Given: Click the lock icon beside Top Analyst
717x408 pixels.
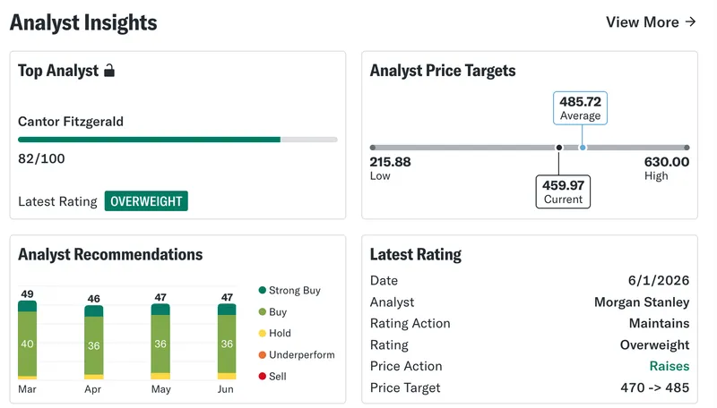Looking at the screenshot, I should tap(109, 71).
